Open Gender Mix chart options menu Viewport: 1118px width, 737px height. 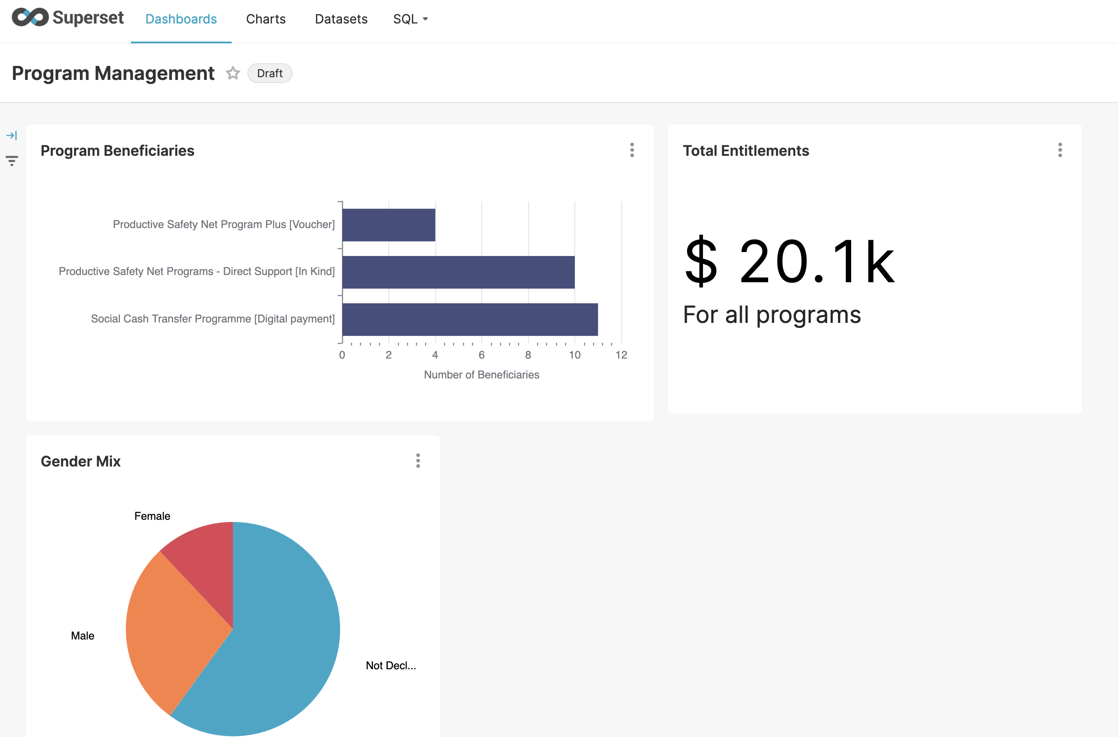point(418,461)
